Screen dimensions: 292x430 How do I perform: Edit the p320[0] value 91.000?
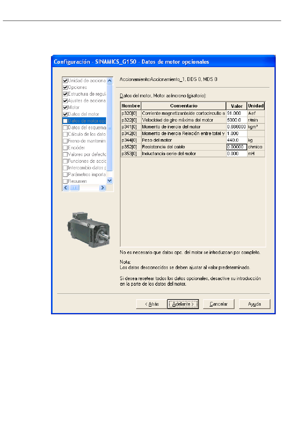click(x=237, y=113)
